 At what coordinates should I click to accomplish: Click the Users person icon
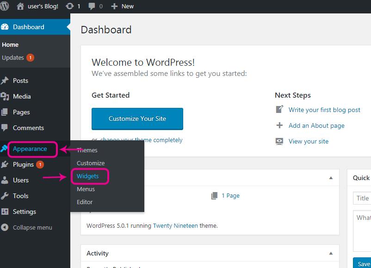tap(5, 180)
